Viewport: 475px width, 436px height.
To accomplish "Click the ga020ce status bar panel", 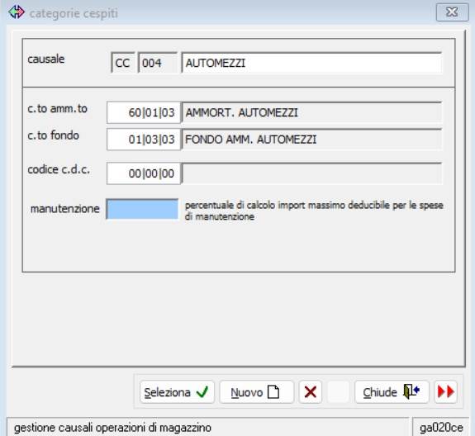I will click(441, 428).
